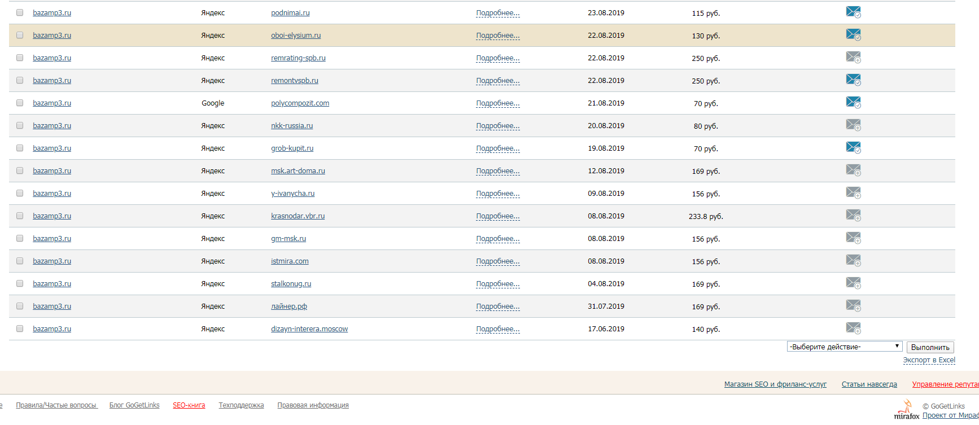Expand Подробнее details for podnimai.ru
Screen dimensions: 979x425
[497, 13]
